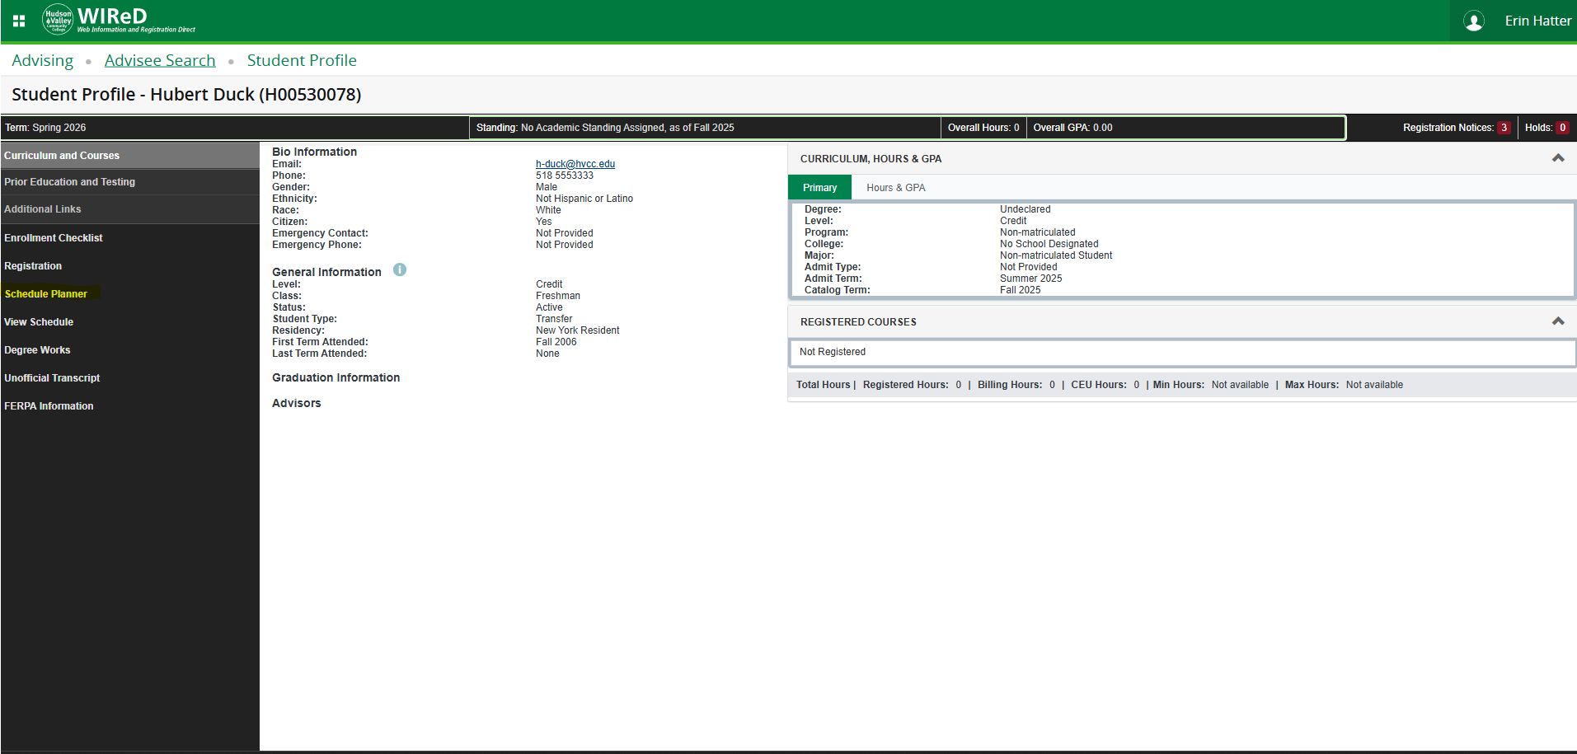Click the General Information info icon
Screen dimensions: 1577x754
click(400, 270)
